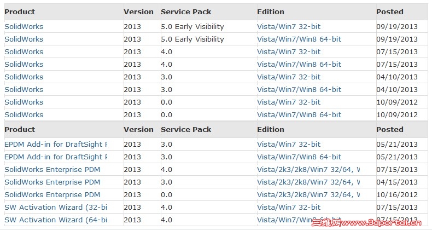Open SW Activation Wizard (64-bit) product link
This screenshot has height=230, width=432.
(56, 220)
